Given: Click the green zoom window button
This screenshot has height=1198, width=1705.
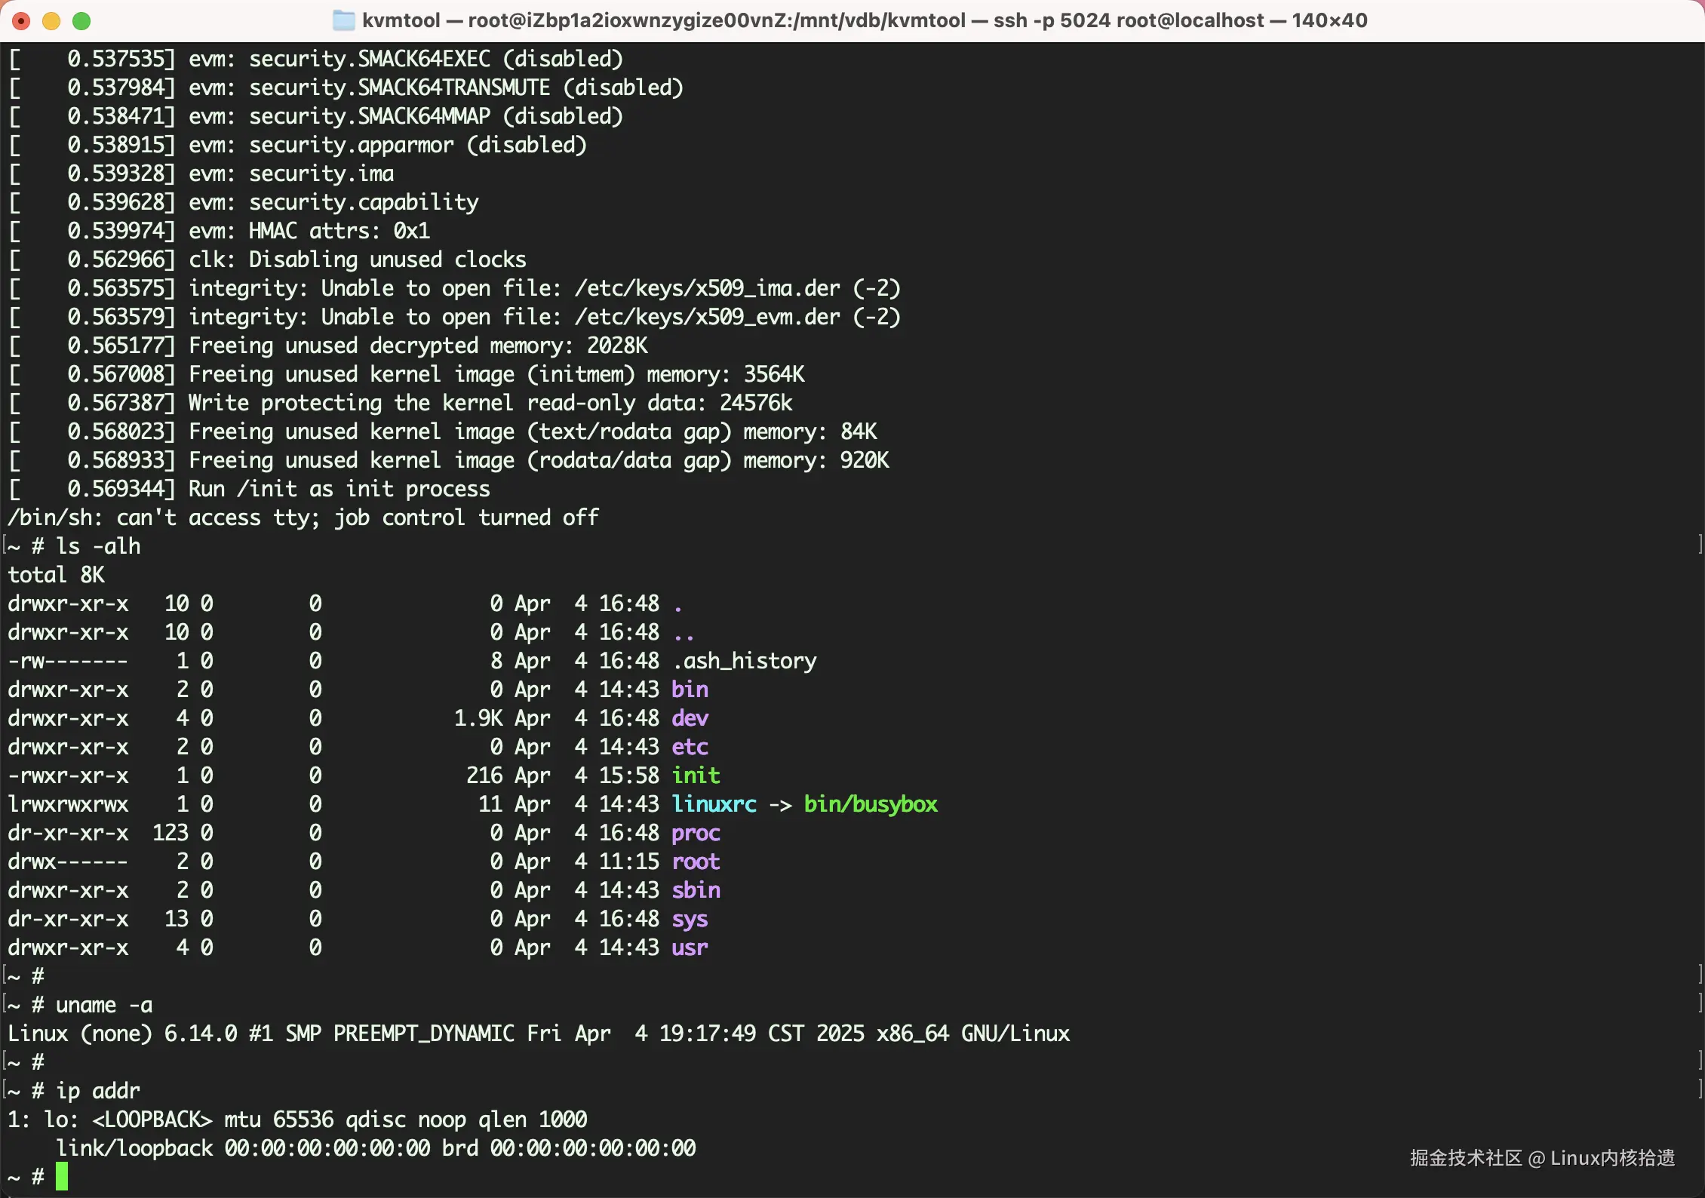Looking at the screenshot, I should click(x=81, y=21).
